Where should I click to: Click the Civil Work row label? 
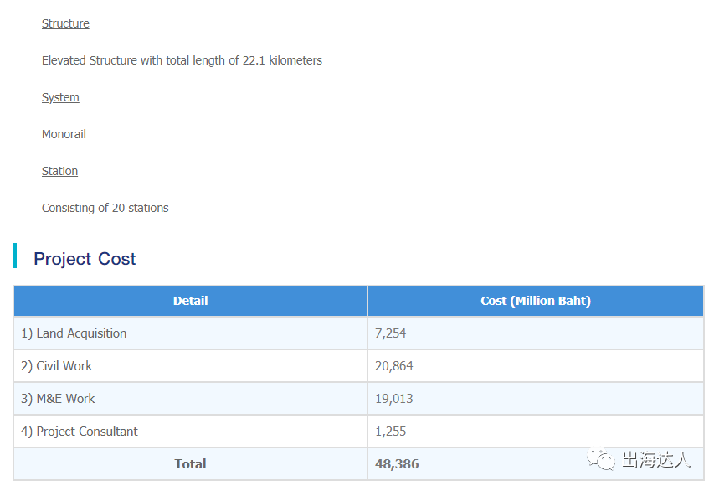pos(57,366)
